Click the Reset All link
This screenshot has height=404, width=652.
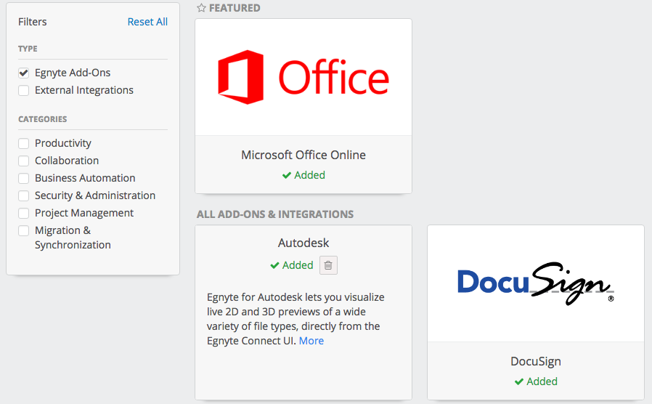click(147, 22)
